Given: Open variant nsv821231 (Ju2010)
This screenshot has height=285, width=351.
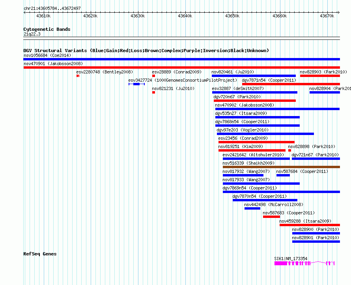Looking at the screenshot, I should [173, 88].
